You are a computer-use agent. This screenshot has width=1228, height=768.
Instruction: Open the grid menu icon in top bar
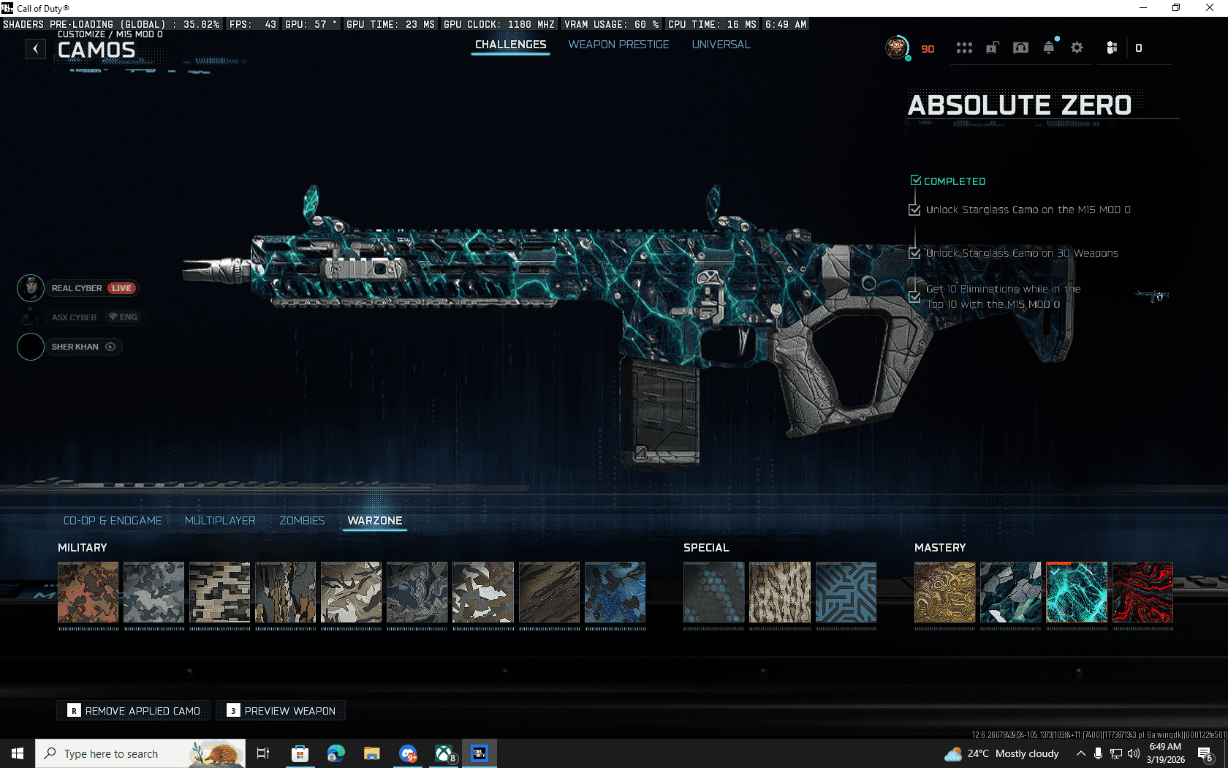click(964, 48)
